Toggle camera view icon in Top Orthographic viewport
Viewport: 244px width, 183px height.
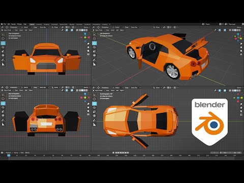pos(241,111)
